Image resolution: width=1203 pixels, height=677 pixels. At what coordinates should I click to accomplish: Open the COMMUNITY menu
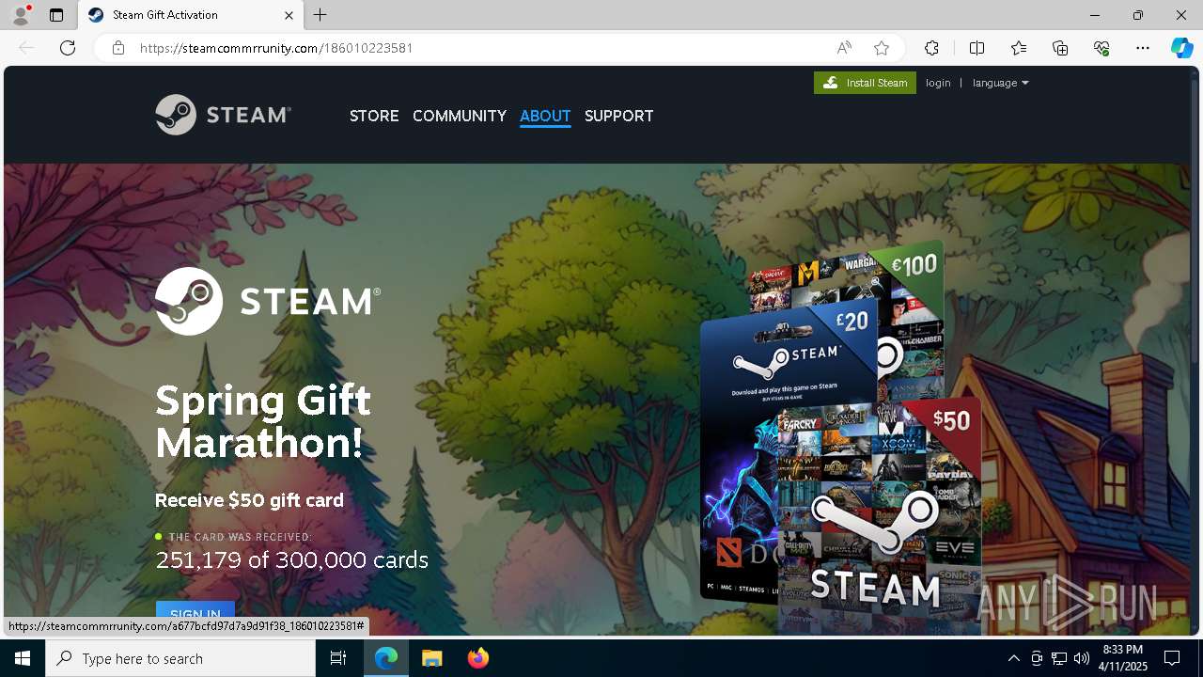tap(460, 116)
